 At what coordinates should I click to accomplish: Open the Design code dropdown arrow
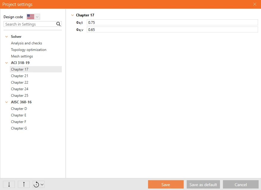click(x=37, y=17)
